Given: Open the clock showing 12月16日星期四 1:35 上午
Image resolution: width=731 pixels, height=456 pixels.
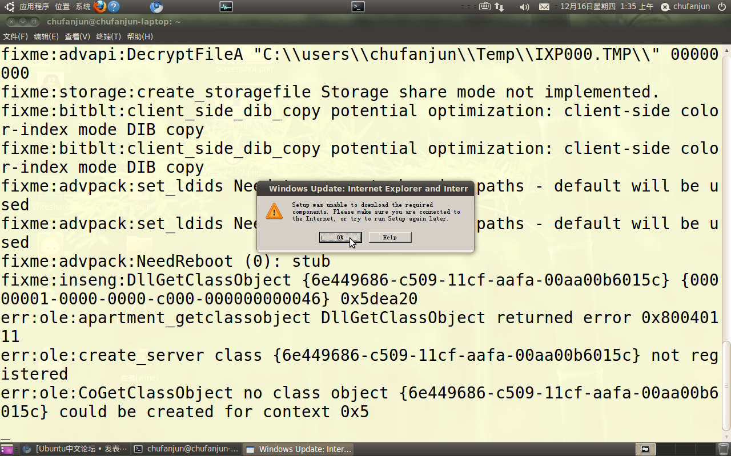Looking at the screenshot, I should [607, 7].
